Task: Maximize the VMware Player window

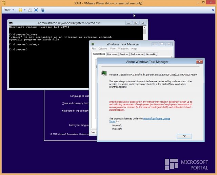Action: [x=203, y=2]
